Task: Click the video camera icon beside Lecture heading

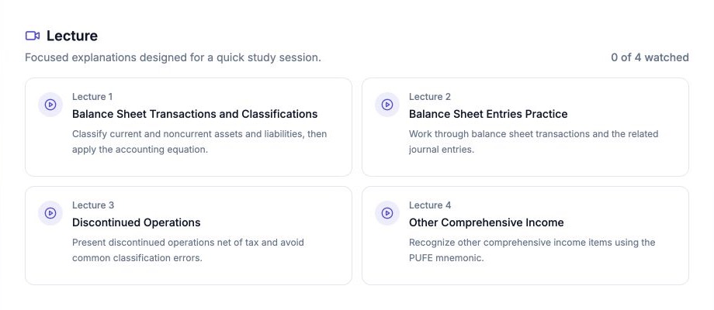Action: tap(33, 36)
